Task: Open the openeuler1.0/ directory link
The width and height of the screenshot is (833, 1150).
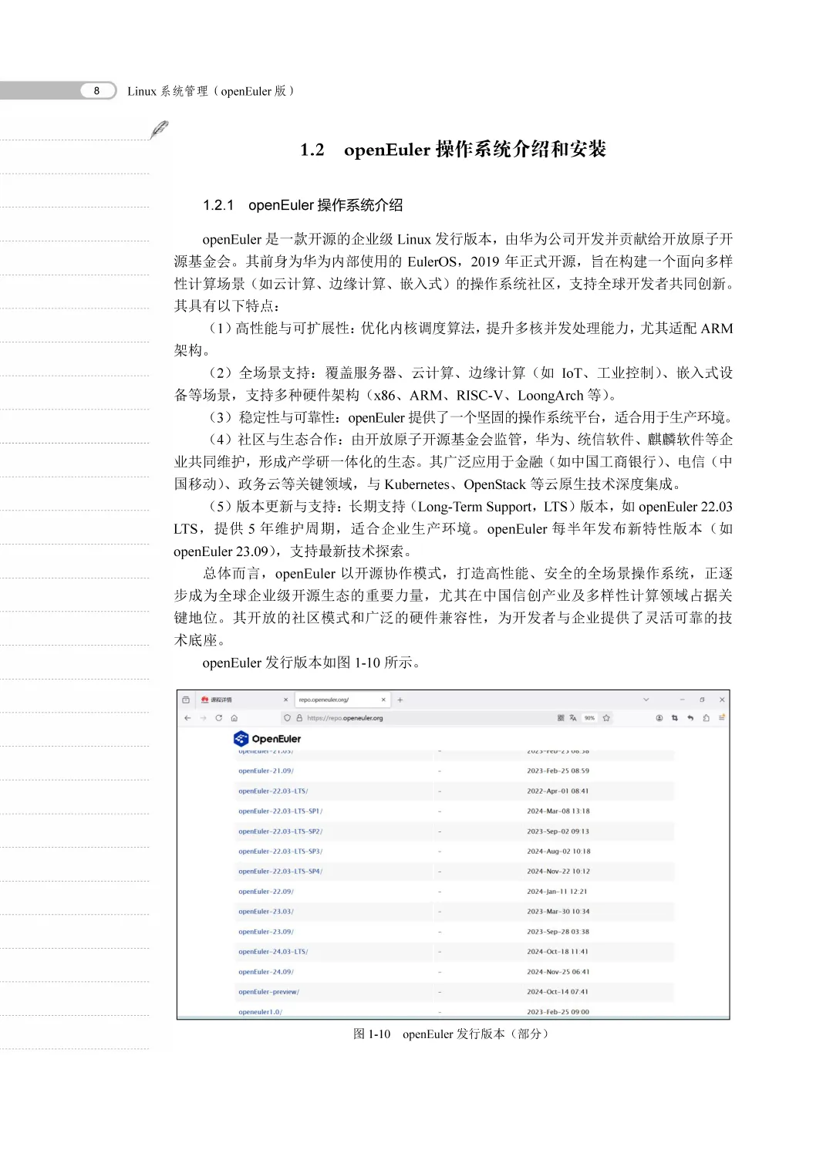Action: (261, 1011)
